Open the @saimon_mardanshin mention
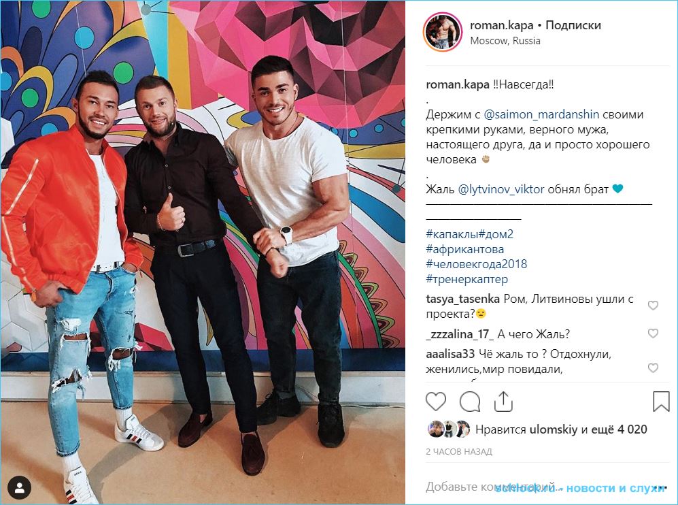Viewport: 678px width, 505px height. pyautogui.click(x=541, y=114)
